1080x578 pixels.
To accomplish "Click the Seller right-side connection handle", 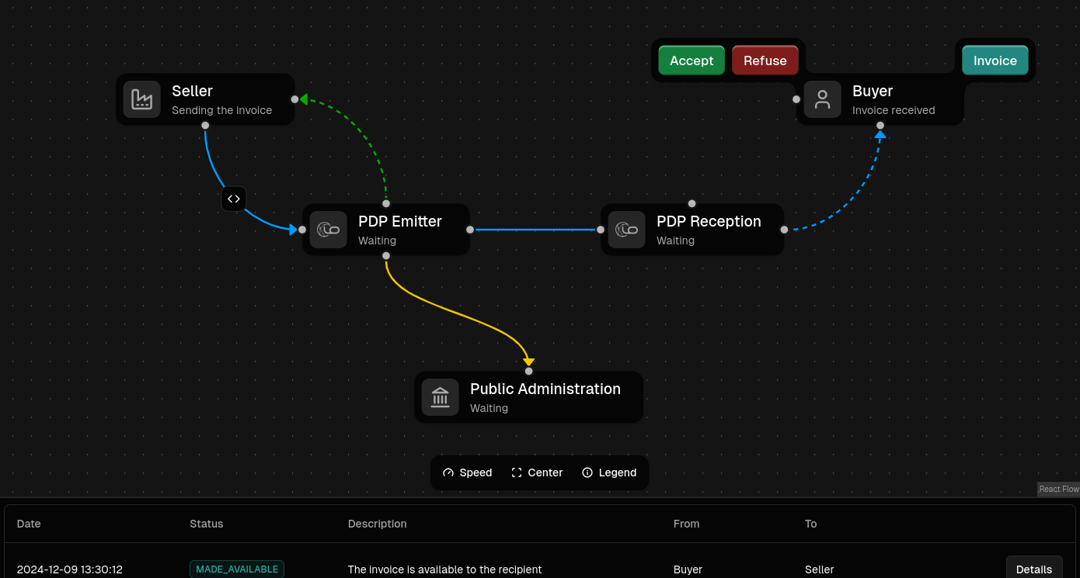I will pos(294,99).
